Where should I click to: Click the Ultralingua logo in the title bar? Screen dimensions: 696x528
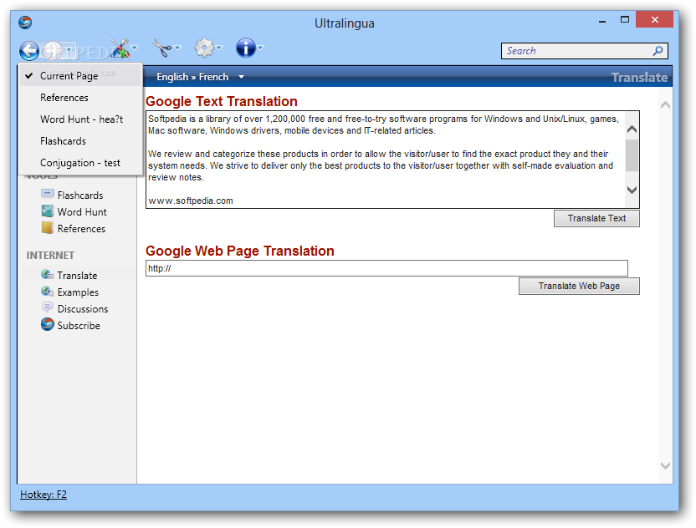pos(25,23)
